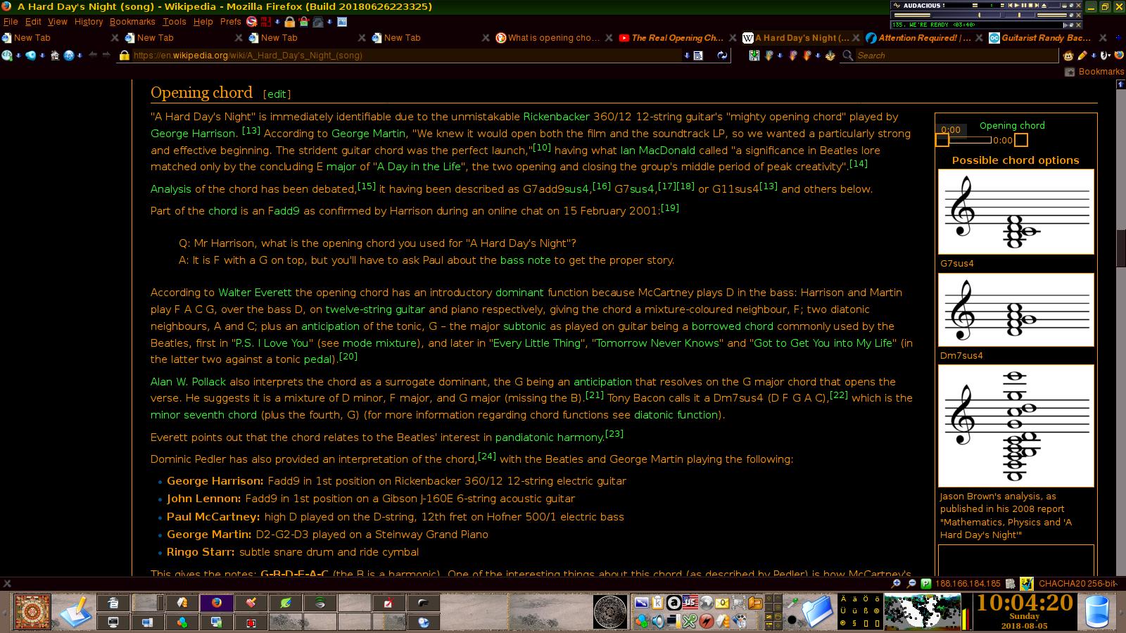Close the first New Tab
This screenshot has width=1126, height=633.
click(x=115, y=38)
